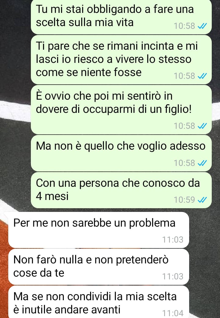Tap the 10:58 time on 'scelta sulla mia vita'

point(184,26)
